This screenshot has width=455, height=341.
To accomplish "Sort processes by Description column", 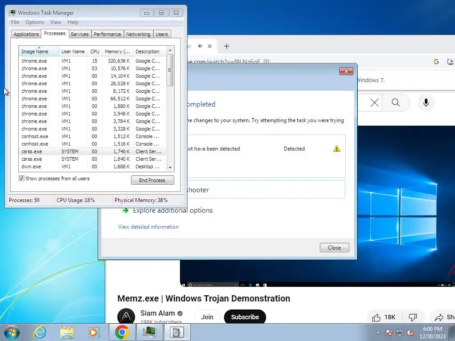I will point(149,52).
